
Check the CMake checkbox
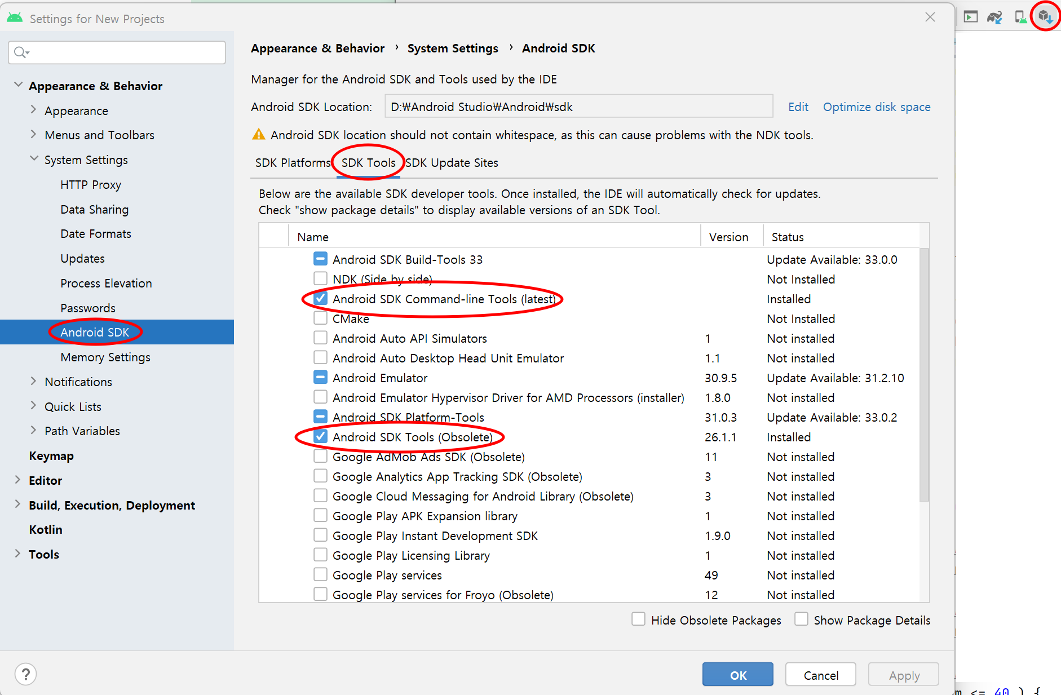320,318
